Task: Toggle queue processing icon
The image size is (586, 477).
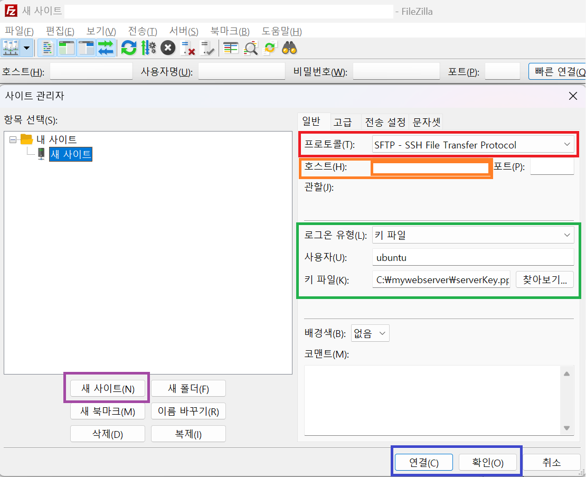Action: pos(149,48)
